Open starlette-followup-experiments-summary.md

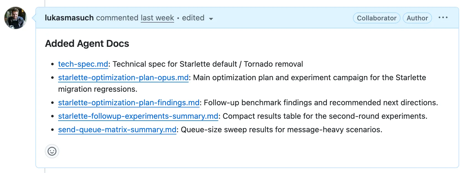coord(137,116)
